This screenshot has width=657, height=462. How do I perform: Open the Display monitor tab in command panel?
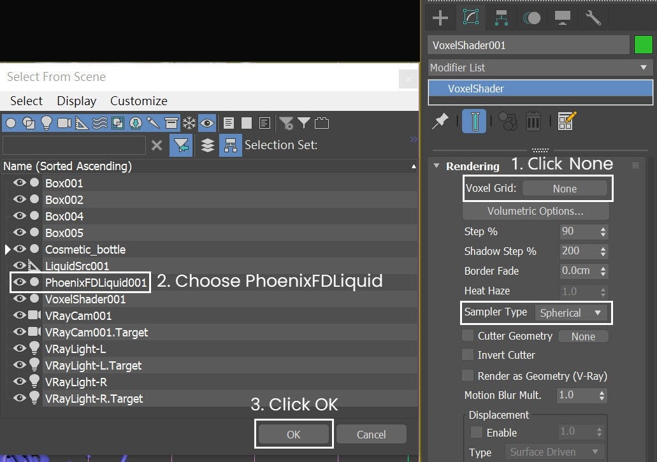[562, 18]
